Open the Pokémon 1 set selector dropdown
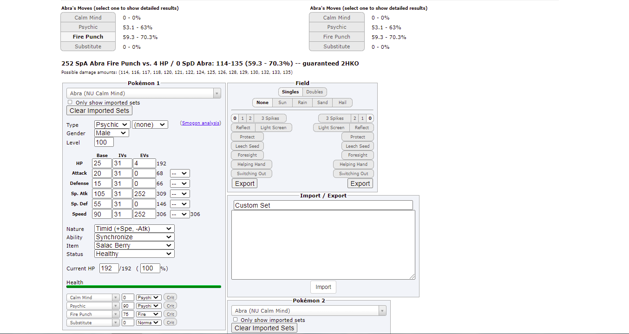 point(144,93)
